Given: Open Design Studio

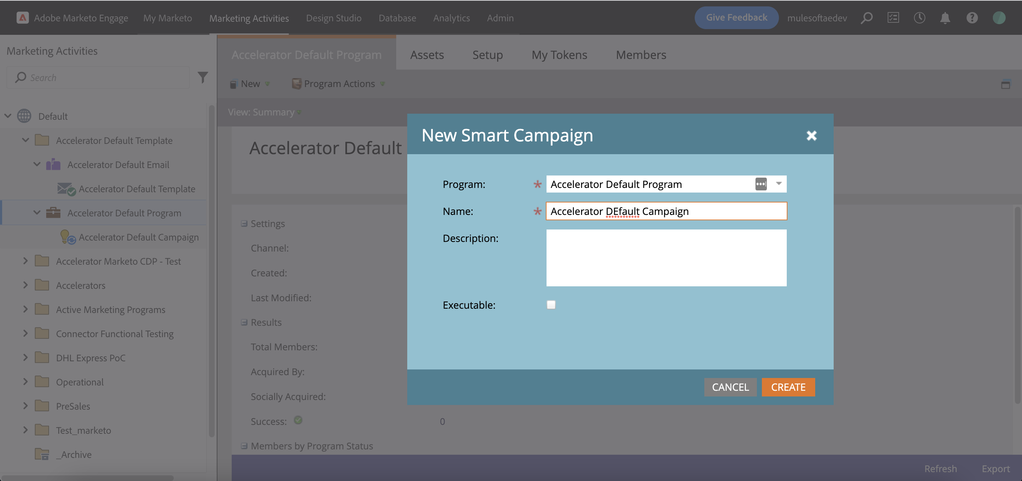Looking at the screenshot, I should (334, 18).
